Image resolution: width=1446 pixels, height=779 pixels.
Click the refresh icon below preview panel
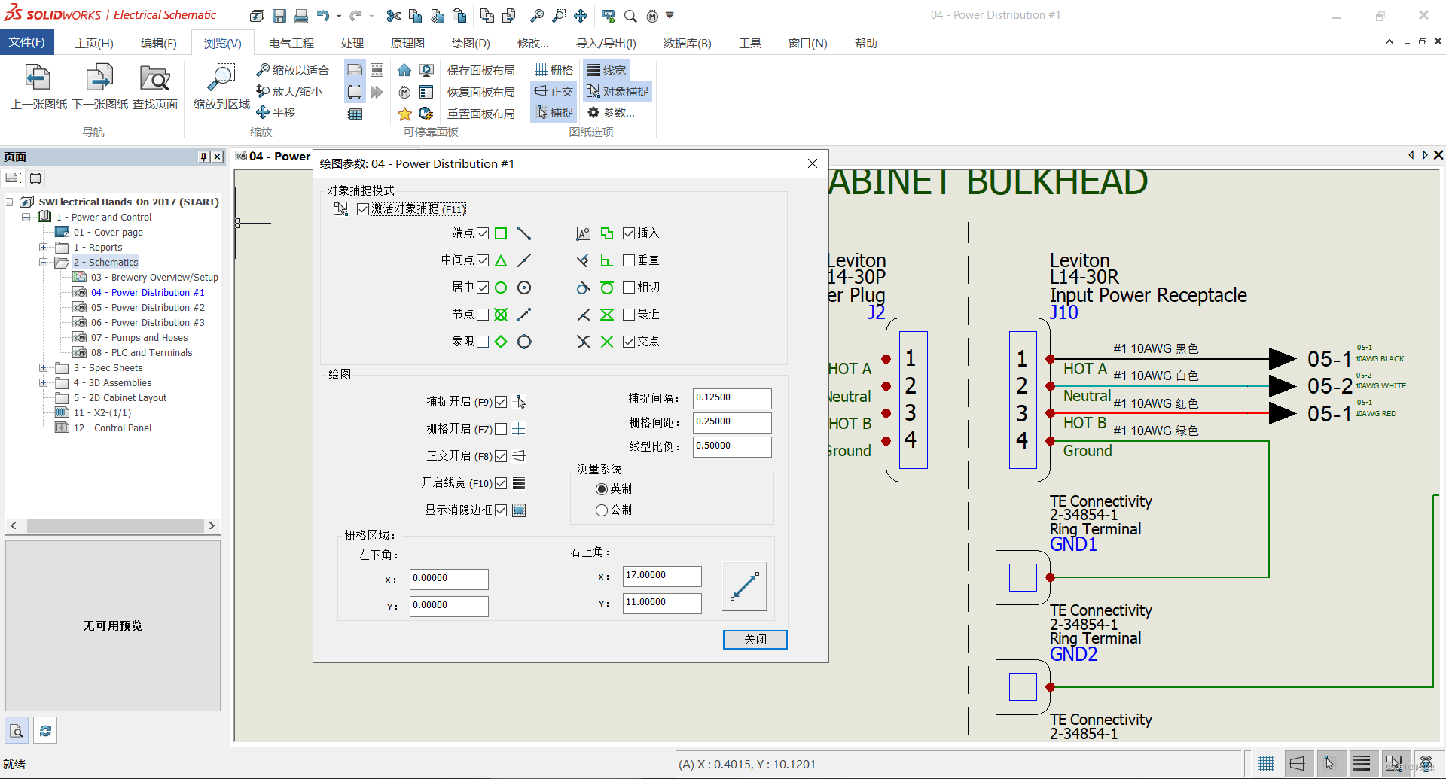pyautogui.click(x=46, y=730)
